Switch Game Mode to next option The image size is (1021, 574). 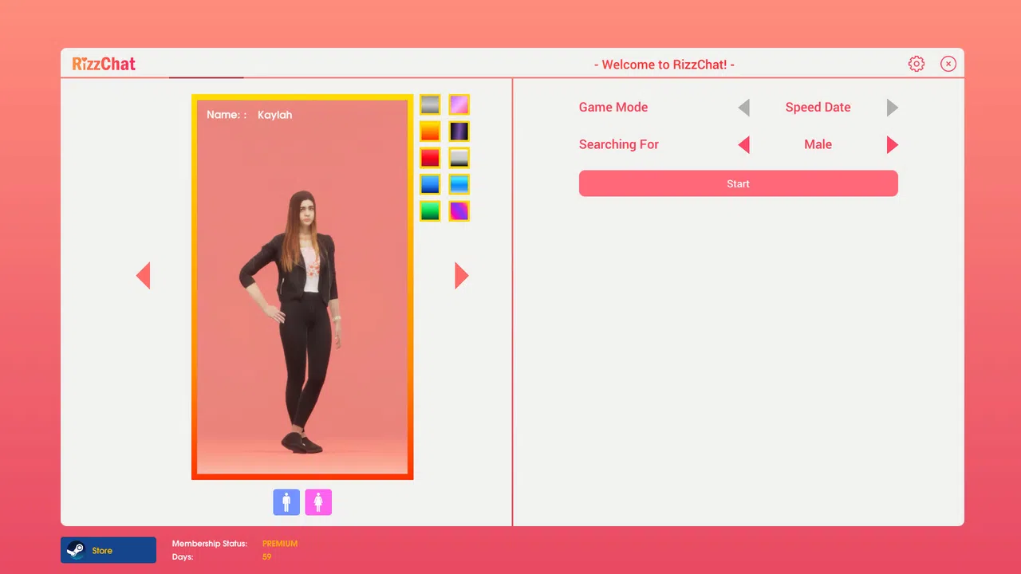893,108
